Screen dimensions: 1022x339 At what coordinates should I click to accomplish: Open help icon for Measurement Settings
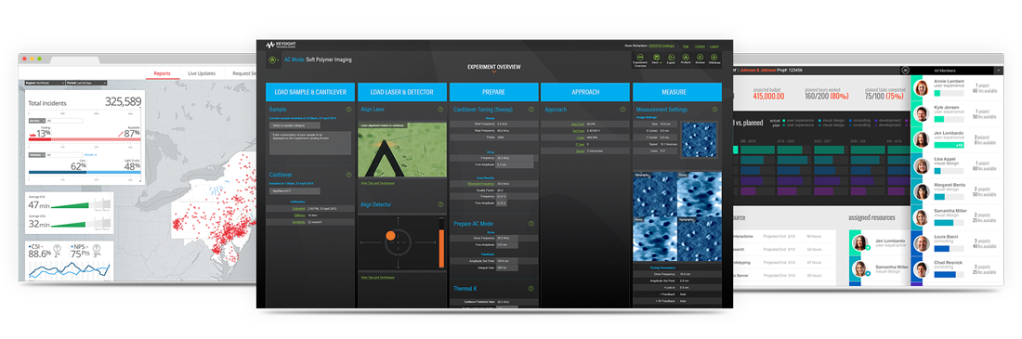(715, 110)
